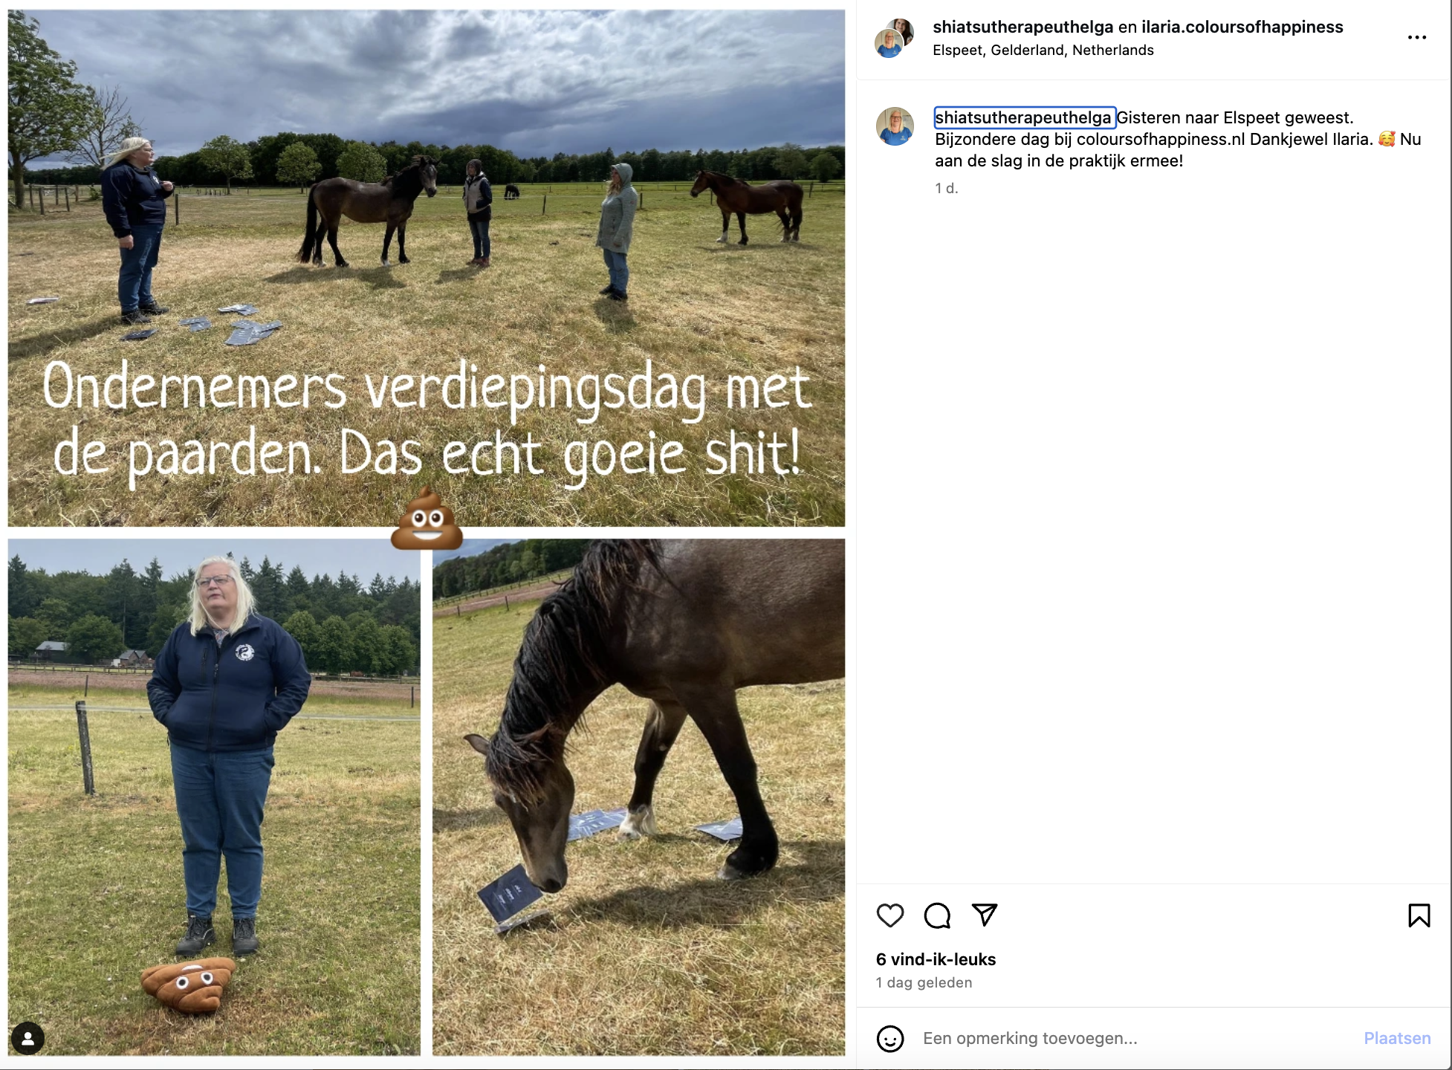The image size is (1452, 1070).
Task: Click the '1 d.' caption timestamp
Action: [x=946, y=188]
